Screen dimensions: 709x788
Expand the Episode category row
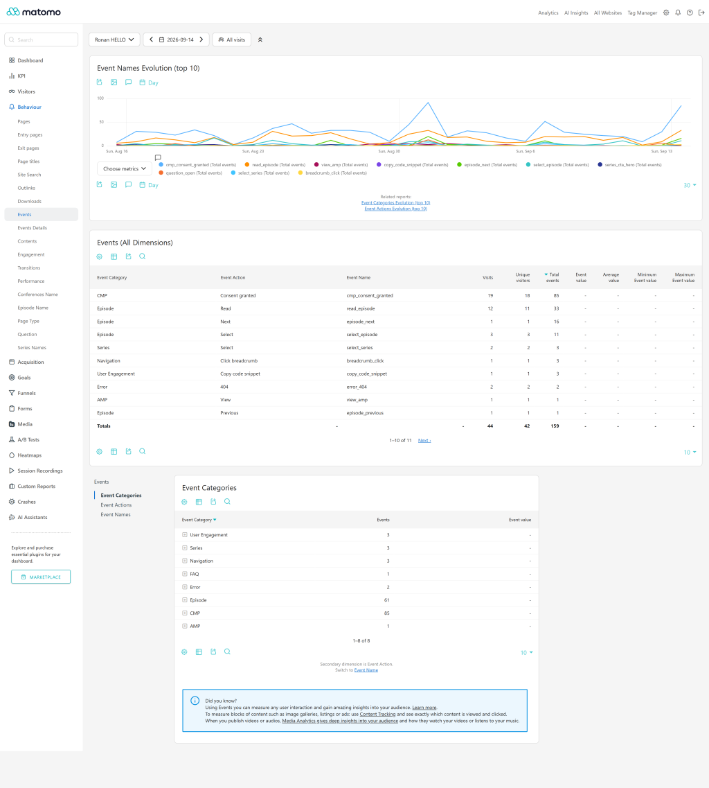tap(185, 600)
